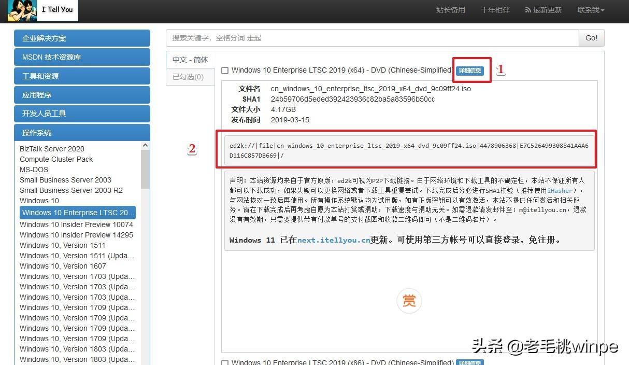Click 详细信息 button for x64 DVD
This screenshot has height=365, width=629.
coord(470,71)
